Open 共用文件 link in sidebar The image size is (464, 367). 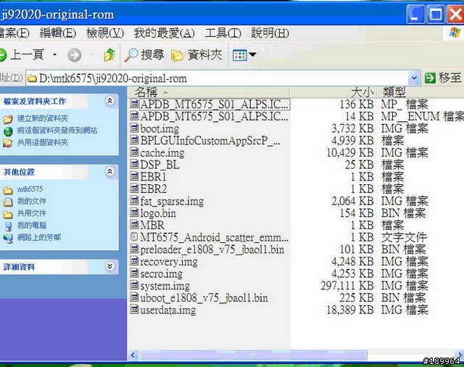click(x=32, y=213)
